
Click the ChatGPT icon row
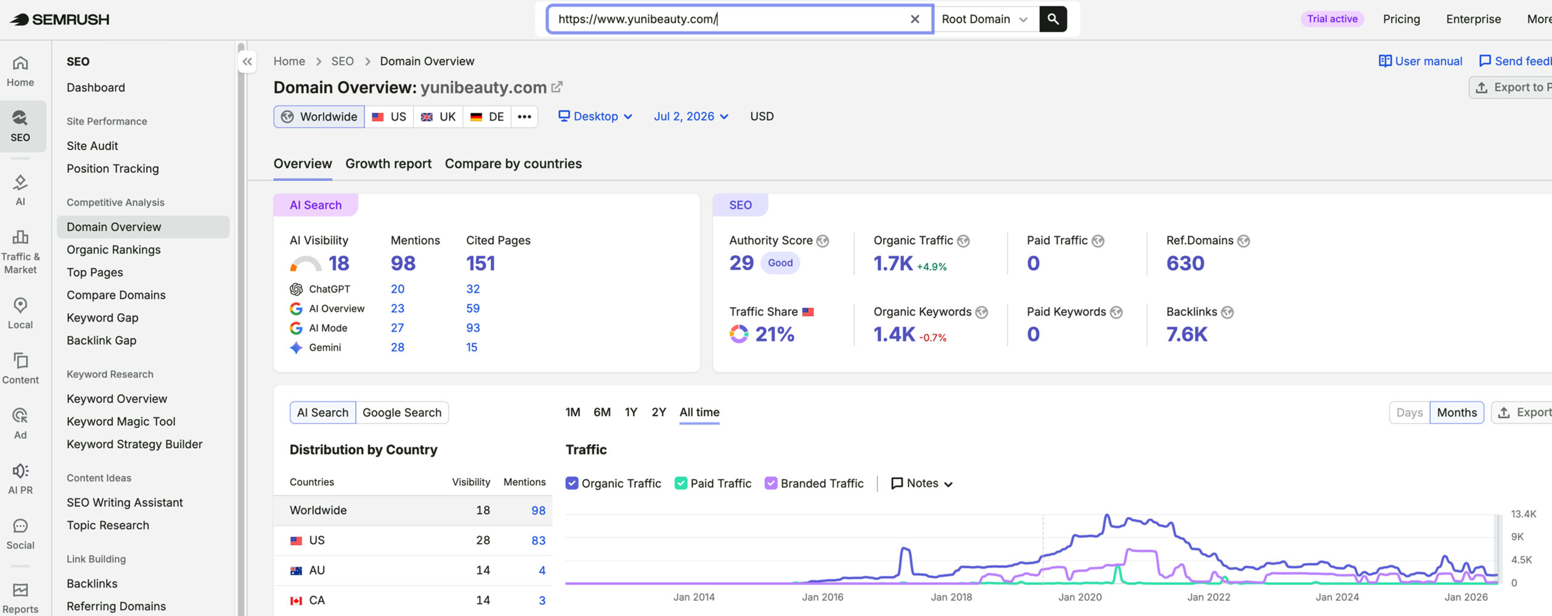[x=296, y=289]
